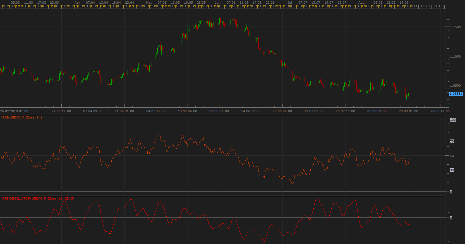Select the Aug month label on top ruler

361,3
